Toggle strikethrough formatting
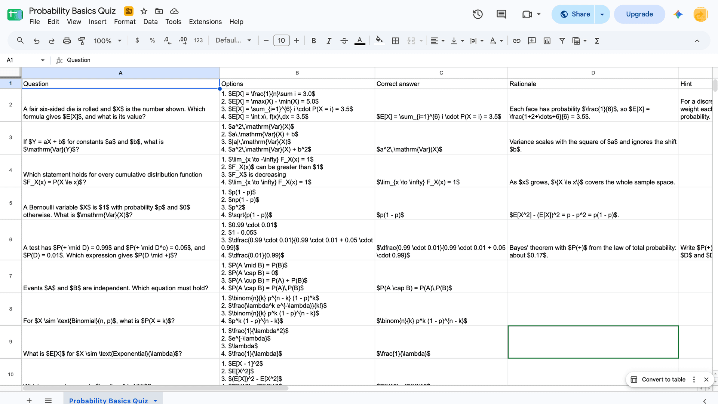The image size is (718, 404). click(x=344, y=41)
